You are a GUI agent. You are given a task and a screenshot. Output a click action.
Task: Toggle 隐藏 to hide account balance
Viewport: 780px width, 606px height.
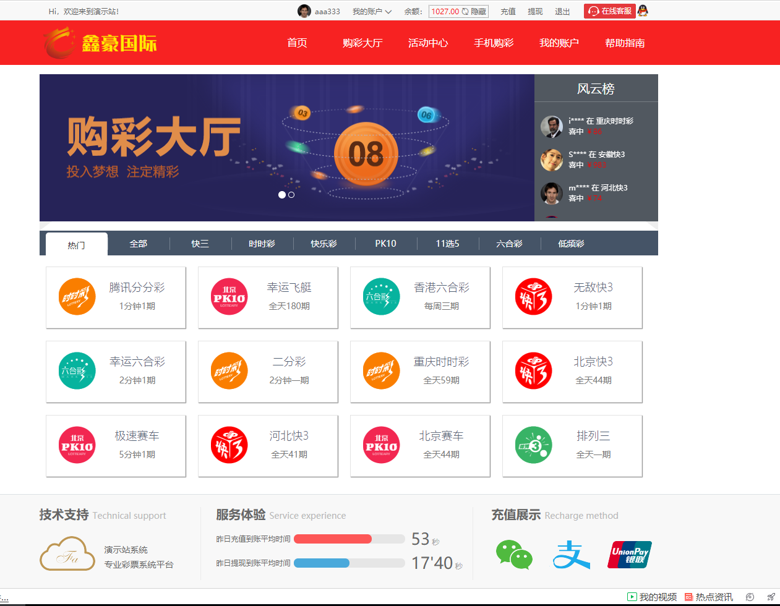point(479,12)
